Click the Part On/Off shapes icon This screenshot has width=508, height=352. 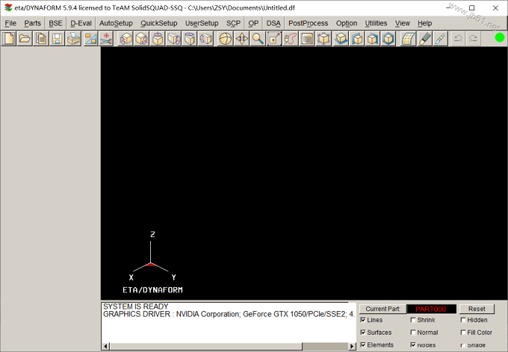pos(90,39)
